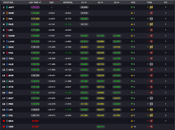Select driver name VER

(x=11, y=127)
